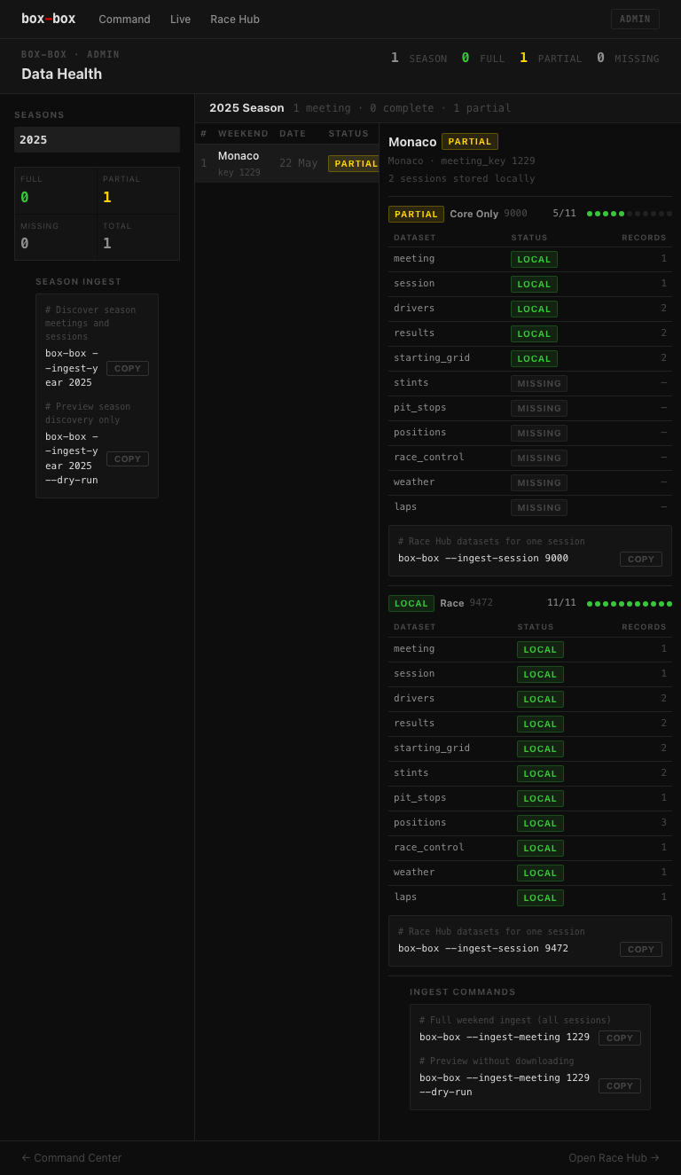
Task: Click the Core Only pit_stops MISSING badge
Action: point(539,408)
